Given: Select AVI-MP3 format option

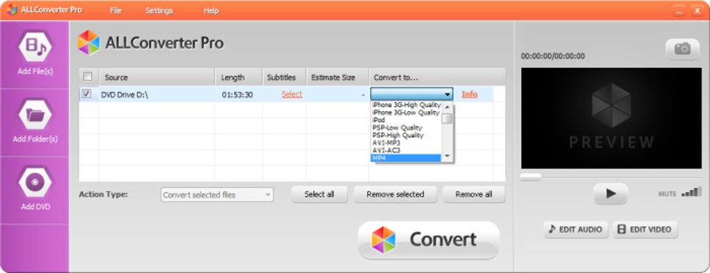Looking at the screenshot, I should [x=407, y=143].
